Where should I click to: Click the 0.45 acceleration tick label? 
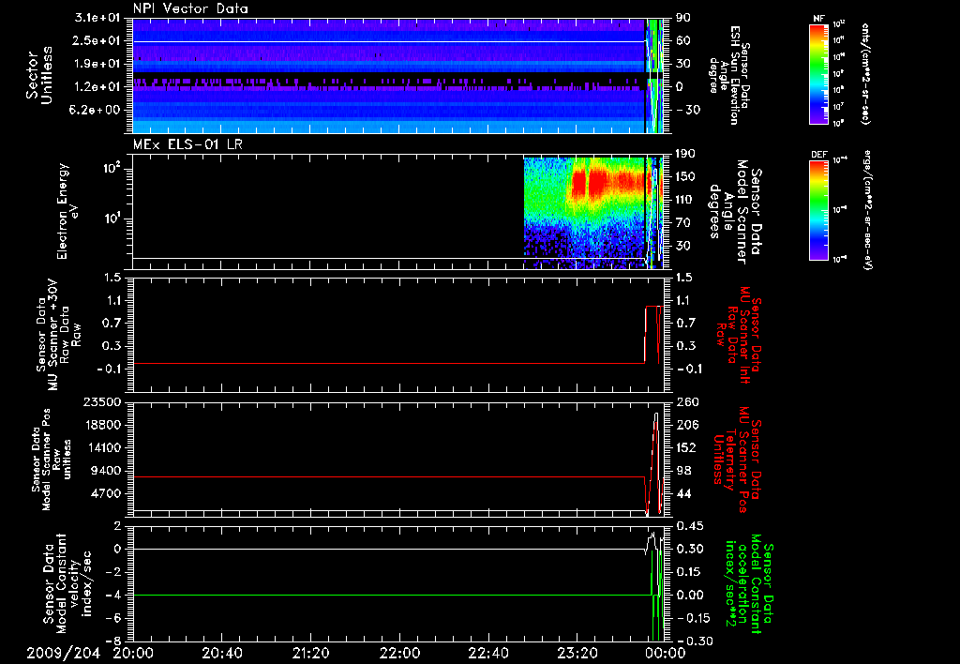pyautogui.click(x=689, y=526)
